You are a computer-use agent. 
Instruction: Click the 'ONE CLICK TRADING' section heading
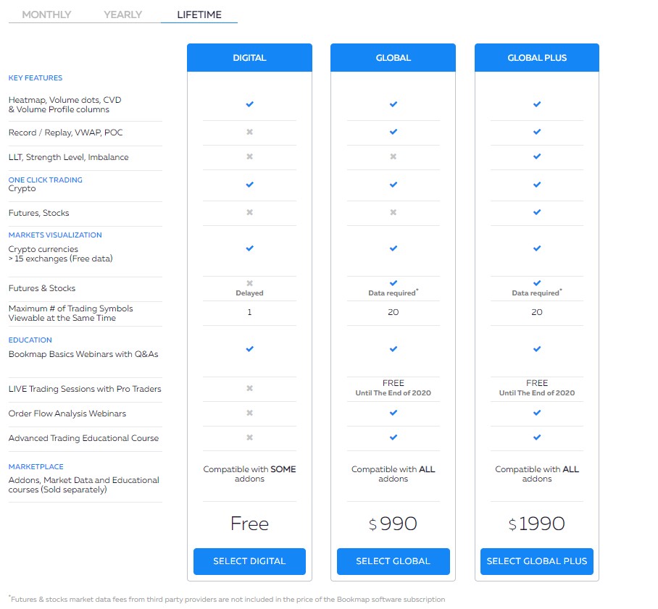(46, 180)
